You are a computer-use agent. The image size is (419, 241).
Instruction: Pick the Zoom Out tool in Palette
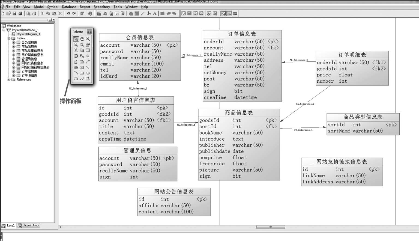coord(76,45)
